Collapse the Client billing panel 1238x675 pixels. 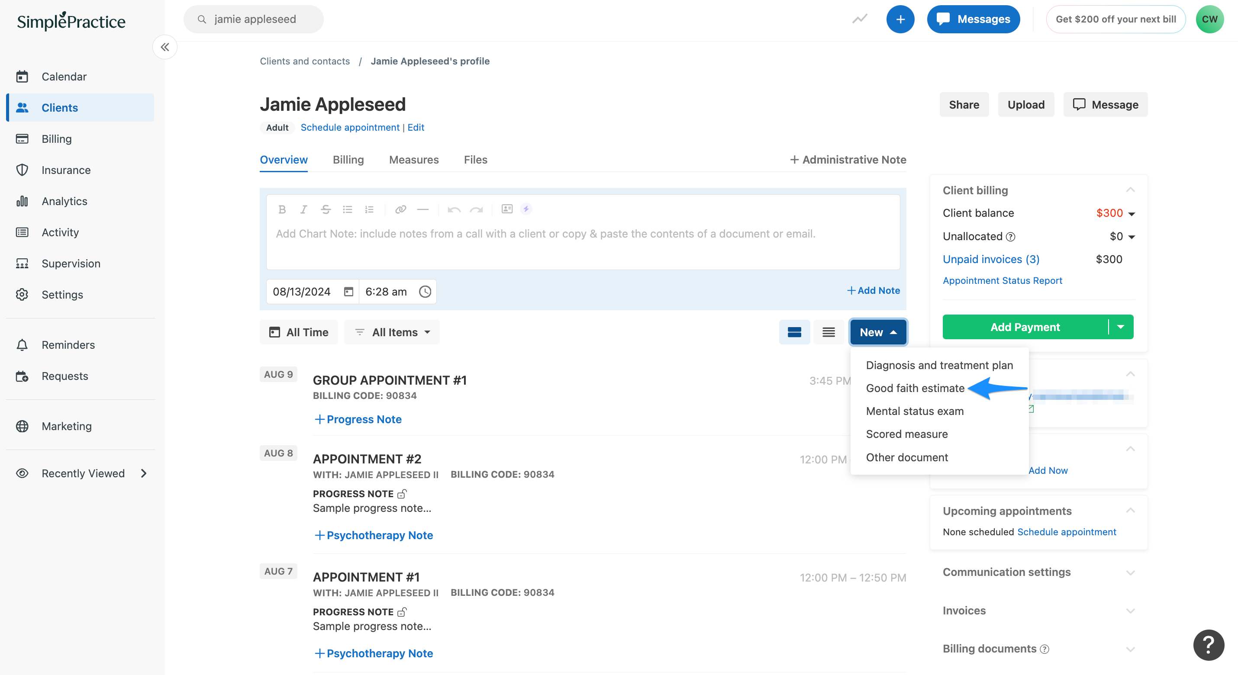tap(1130, 190)
